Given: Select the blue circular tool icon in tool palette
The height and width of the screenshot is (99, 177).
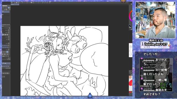Looking at the screenshot, I should tap(9, 7).
